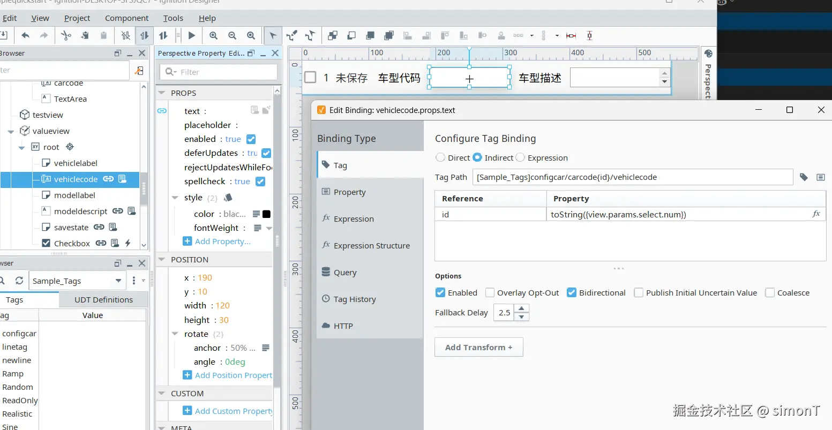The image size is (832, 430).
Task: Check the Coalesce checkbox
Action: [770, 292]
